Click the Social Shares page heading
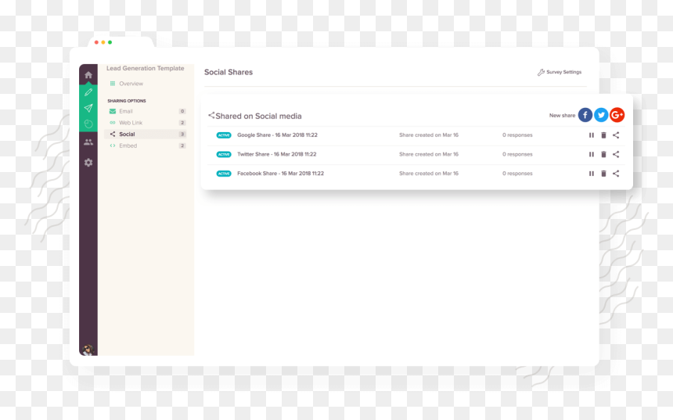Screen dimensions: 673x420 click(229, 72)
